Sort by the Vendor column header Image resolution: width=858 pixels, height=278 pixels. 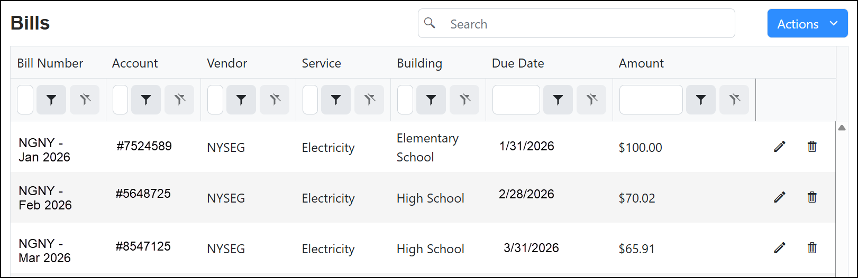(x=227, y=63)
